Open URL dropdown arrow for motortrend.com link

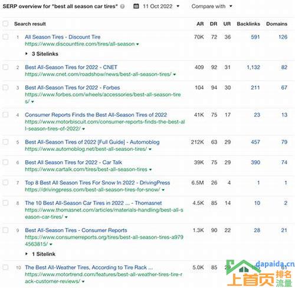[x=83, y=282]
